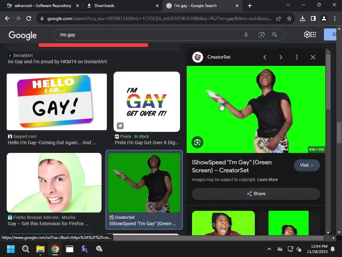The image size is (342, 257).
Task: Show next image in the preview panel
Action: click(281, 57)
